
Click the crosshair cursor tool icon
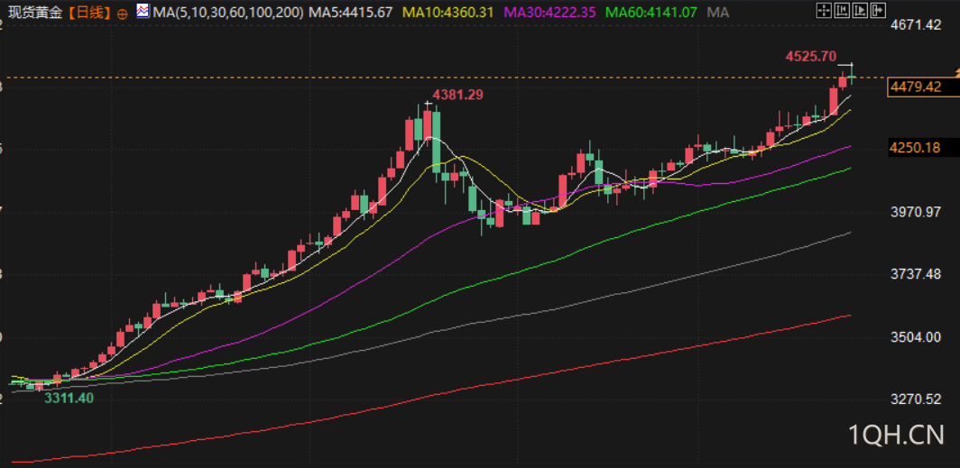(x=824, y=10)
